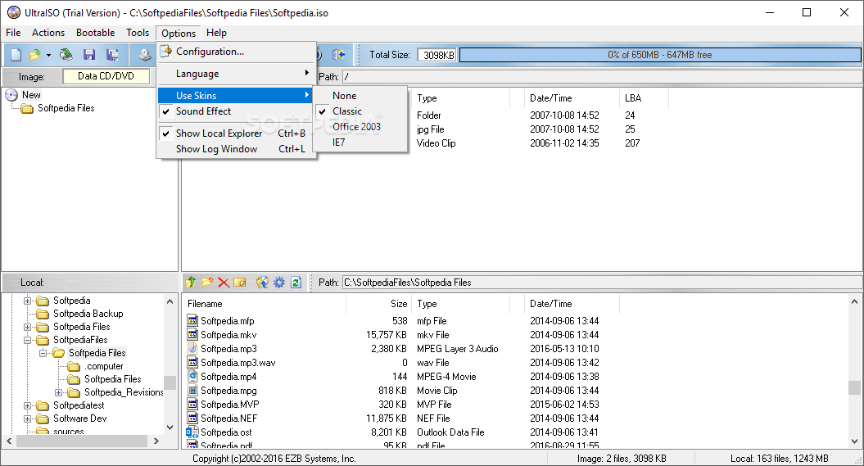The image size is (864, 466).
Task: Click the local file list vertical scrollbar thumb
Action: tap(854, 387)
